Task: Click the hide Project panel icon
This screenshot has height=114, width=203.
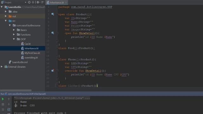Action: 43,2
